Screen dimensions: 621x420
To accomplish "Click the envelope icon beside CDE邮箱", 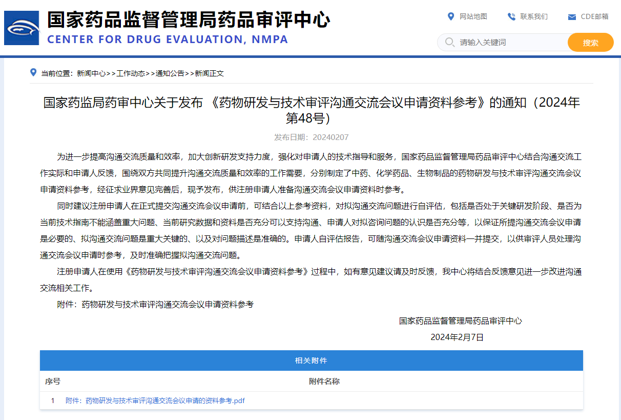I will 572,17.
